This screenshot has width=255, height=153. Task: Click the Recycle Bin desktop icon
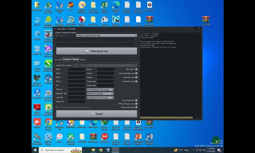pos(37,49)
